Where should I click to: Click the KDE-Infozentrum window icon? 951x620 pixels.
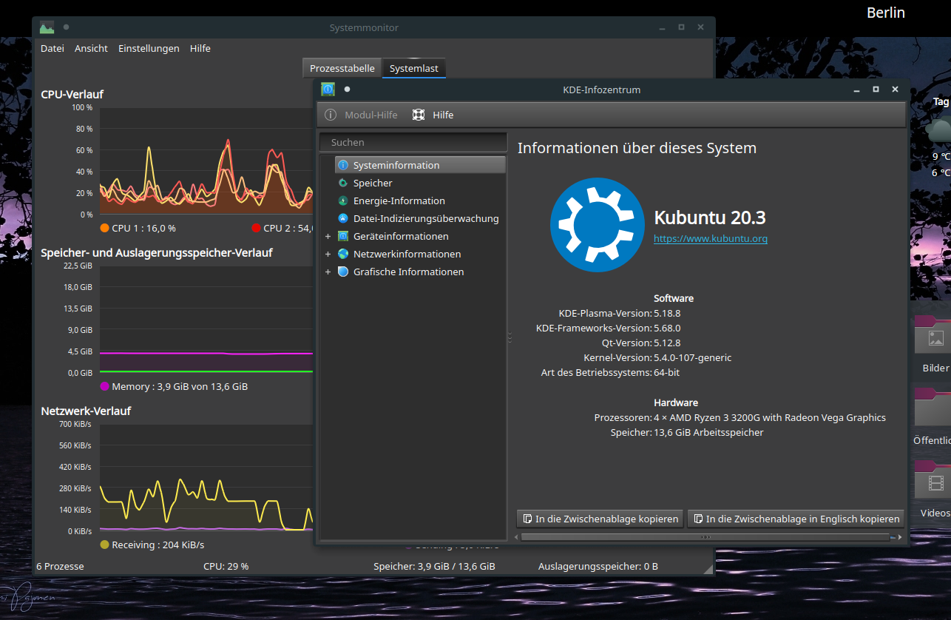click(328, 89)
